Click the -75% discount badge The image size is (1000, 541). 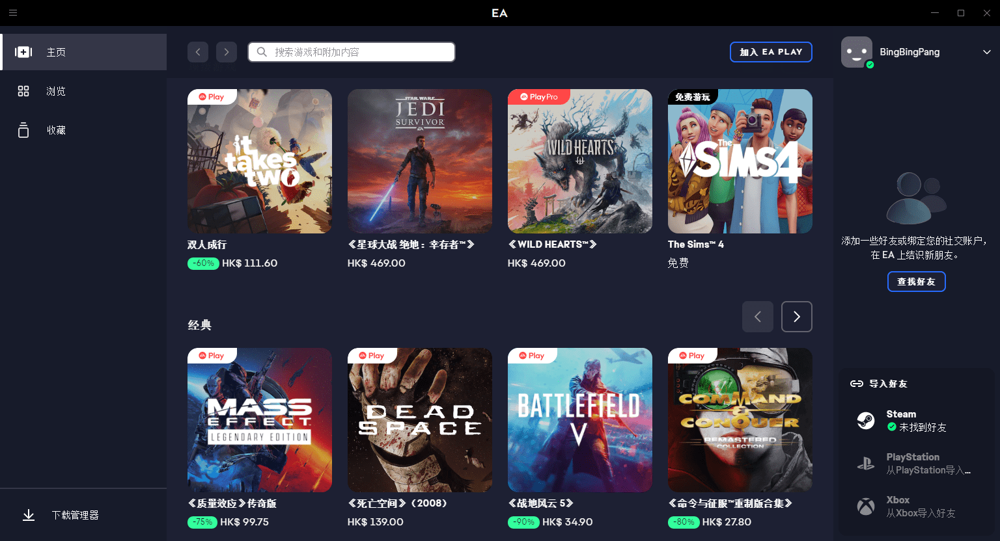202,522
